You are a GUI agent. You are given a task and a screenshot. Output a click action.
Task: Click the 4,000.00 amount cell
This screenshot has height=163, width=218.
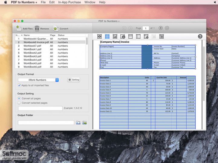(191, 81)
